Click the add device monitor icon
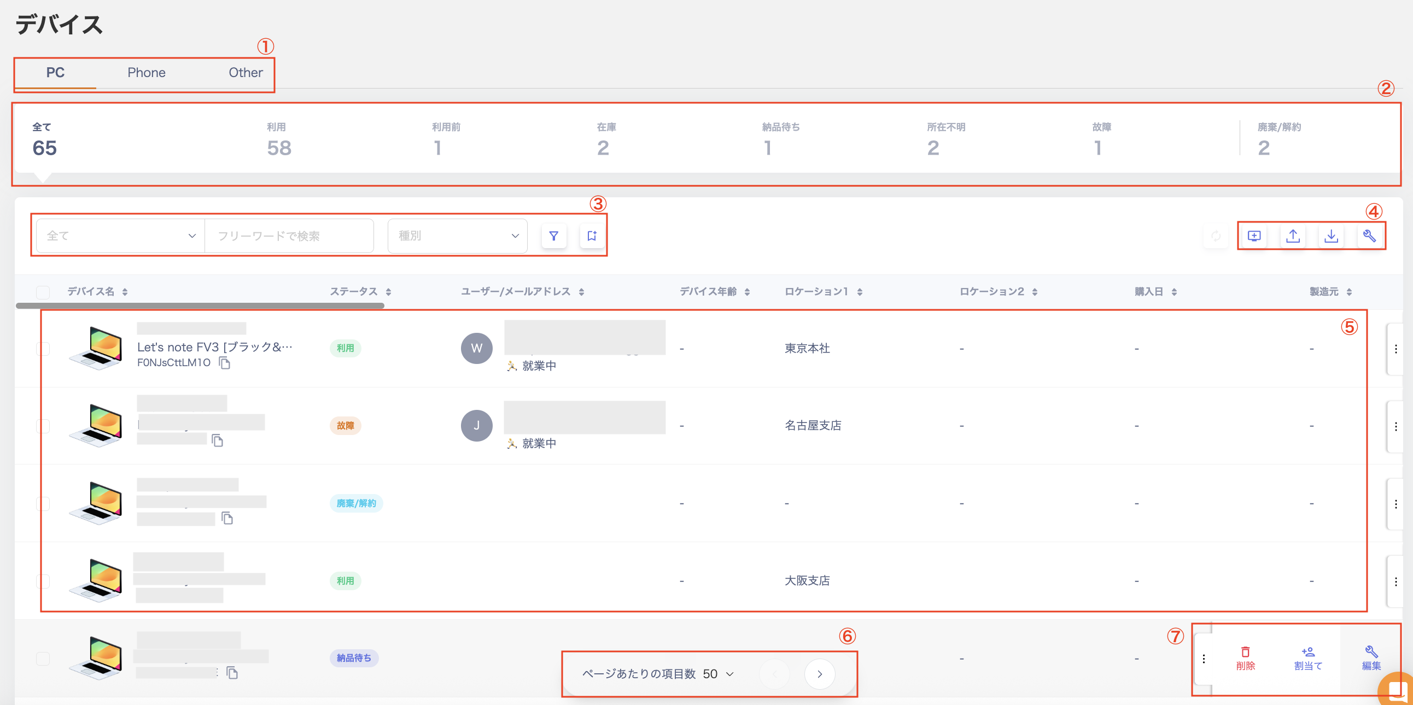This screenshot has height=705, width=1413. click(1254, 236)
